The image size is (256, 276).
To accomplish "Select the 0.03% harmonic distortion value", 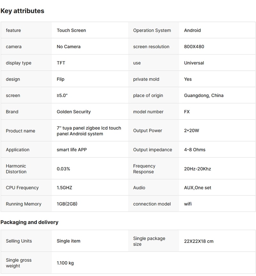I will click(x=63, y=169).
